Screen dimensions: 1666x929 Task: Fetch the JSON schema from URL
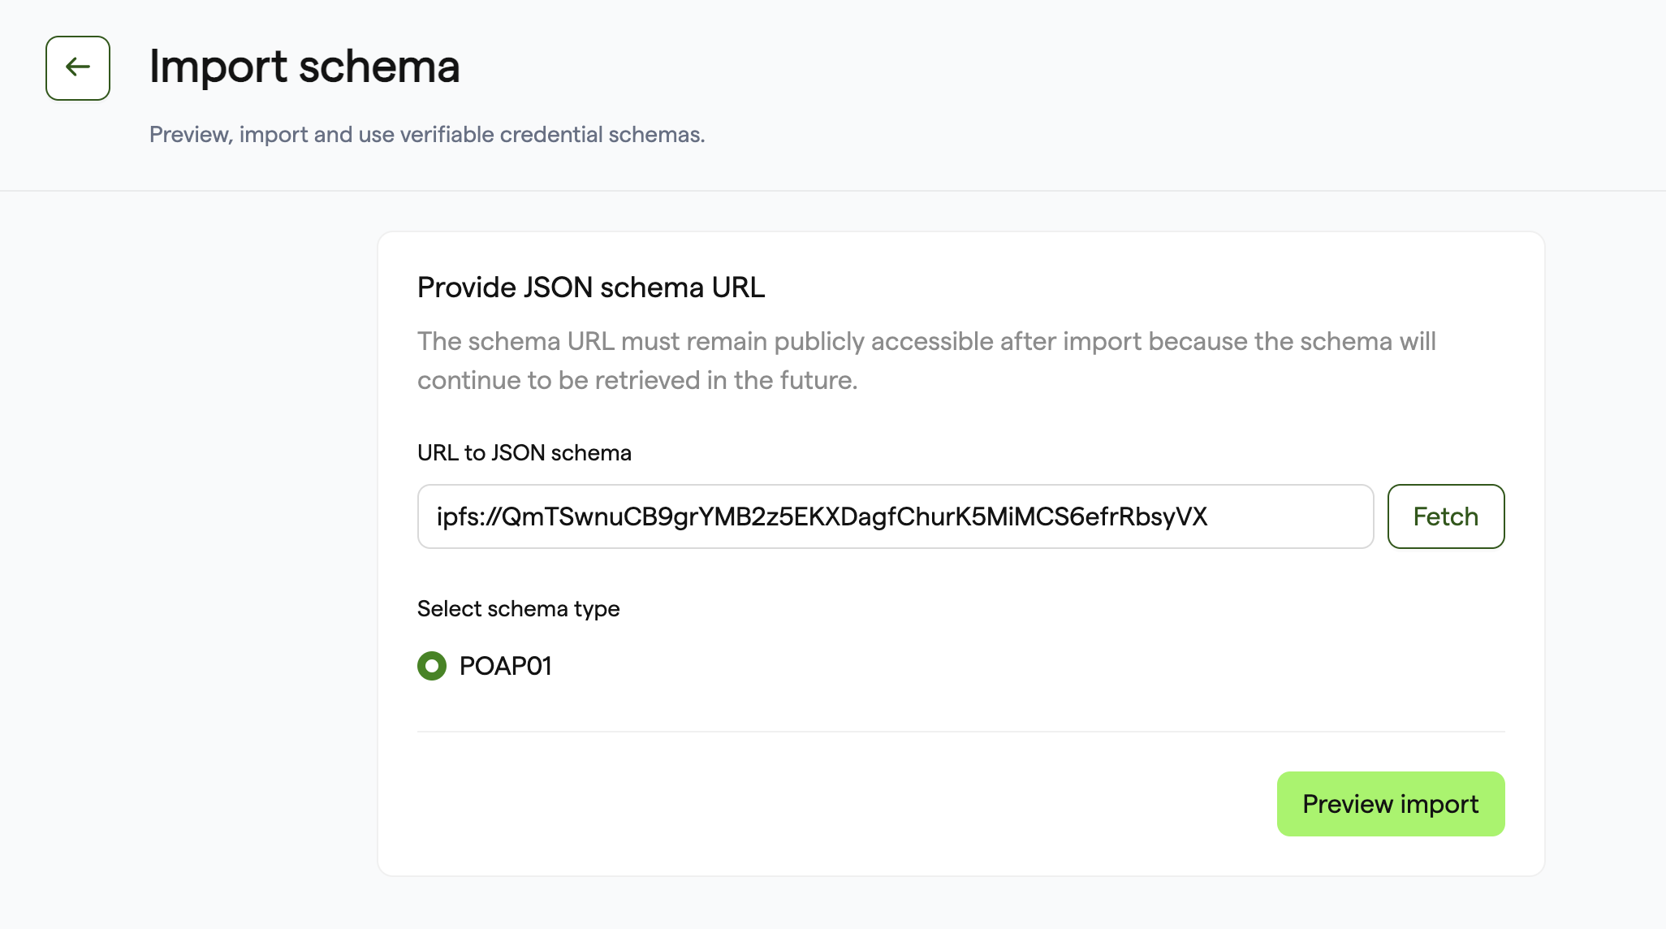pos(1445,516)
